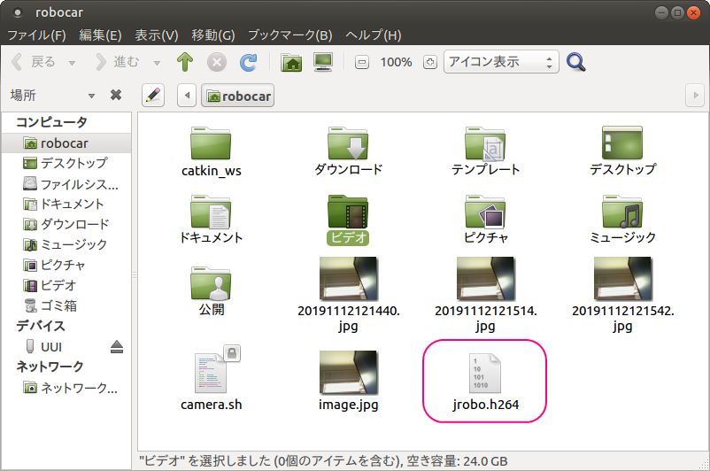The height and width of the screenshot is (471, 710).
Task: Open the 表示(V) menu
Action: 156,35
